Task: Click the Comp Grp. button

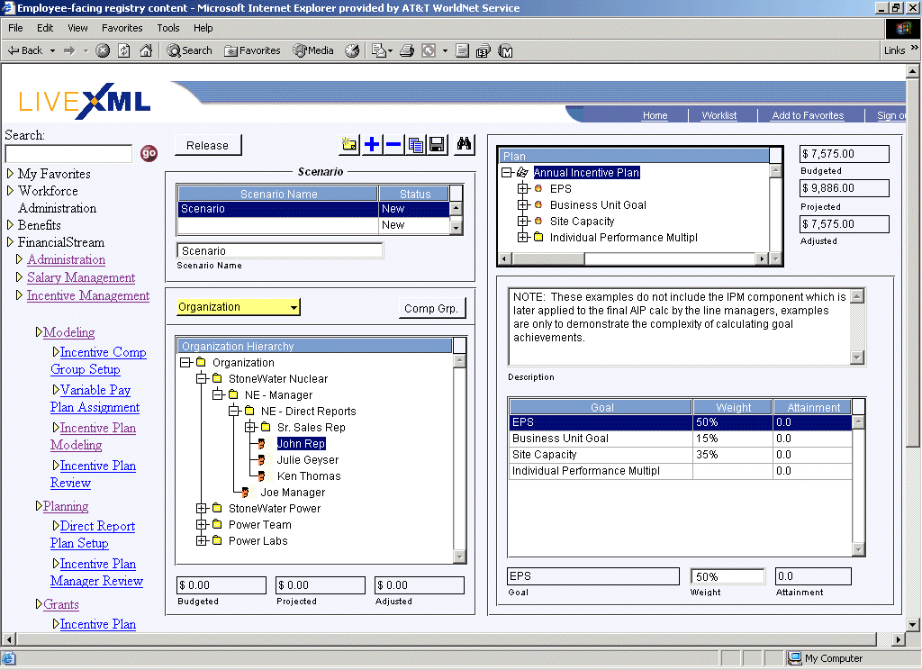Action: click(431, 308)
